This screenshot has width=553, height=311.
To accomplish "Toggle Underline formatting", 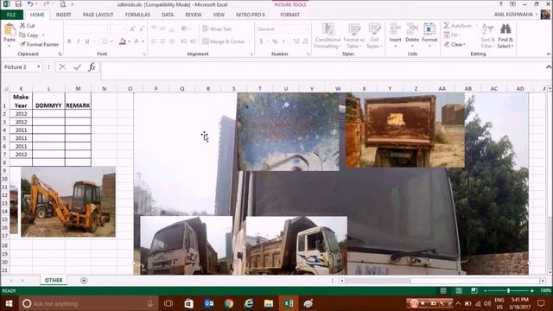I will 87,41.
